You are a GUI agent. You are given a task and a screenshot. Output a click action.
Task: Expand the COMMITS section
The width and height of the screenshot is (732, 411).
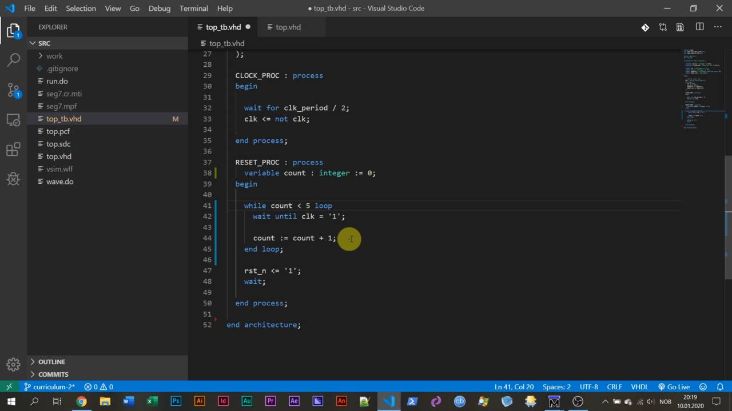53,374
